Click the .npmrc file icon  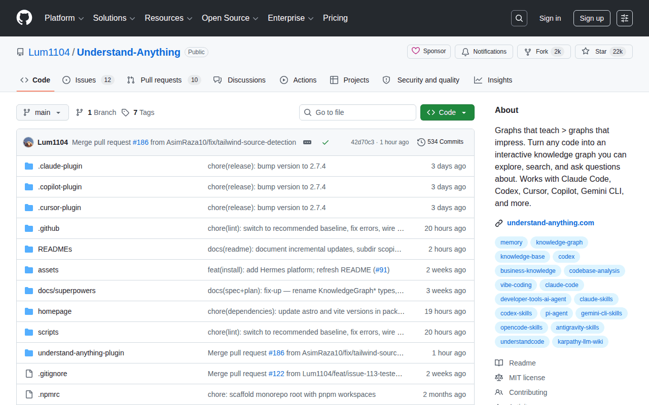point(29,394)
